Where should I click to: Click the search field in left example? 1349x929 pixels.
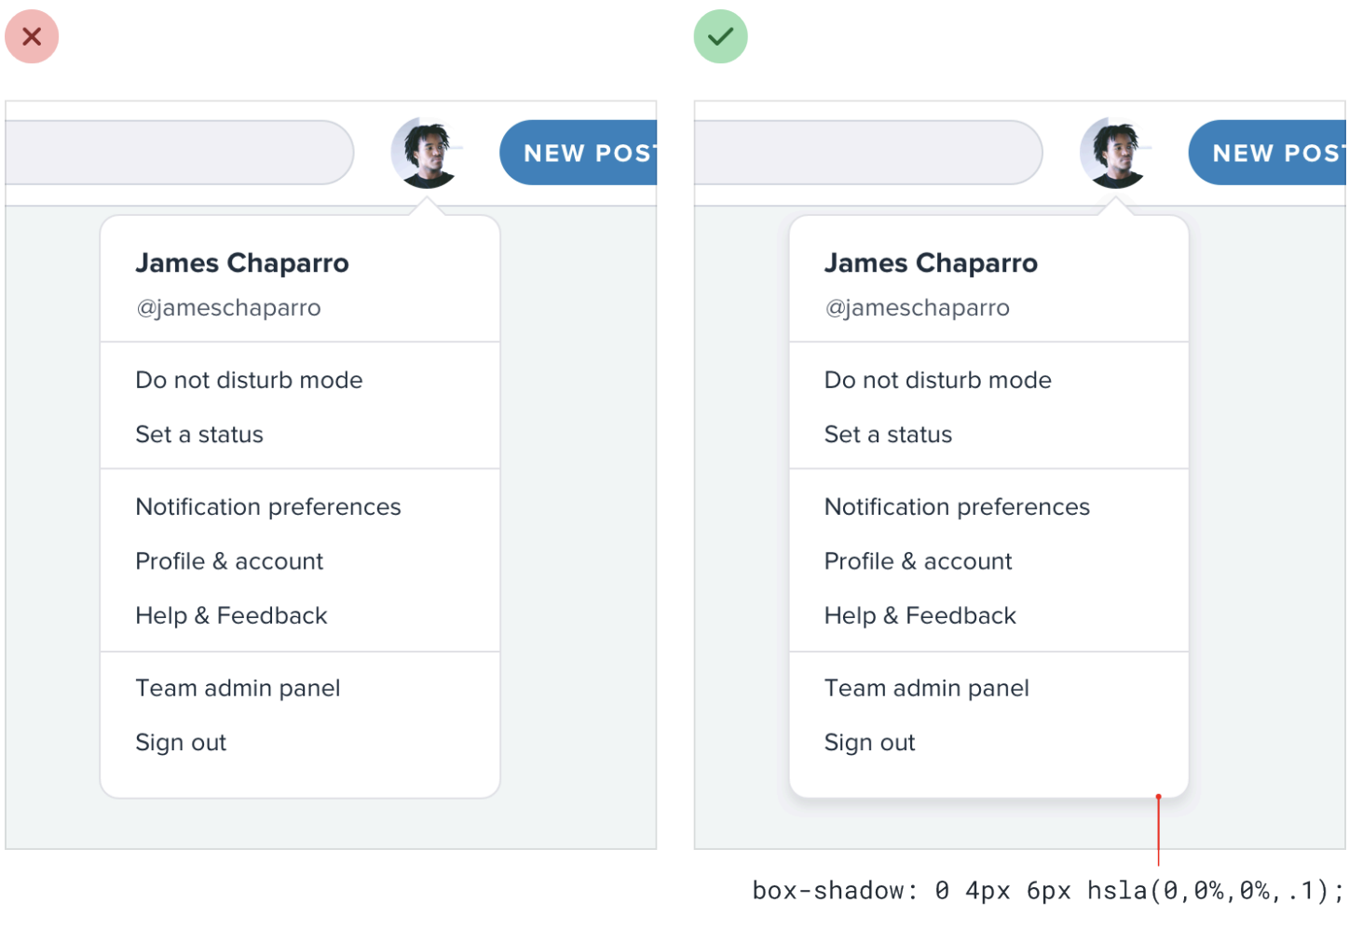(177, 152)
